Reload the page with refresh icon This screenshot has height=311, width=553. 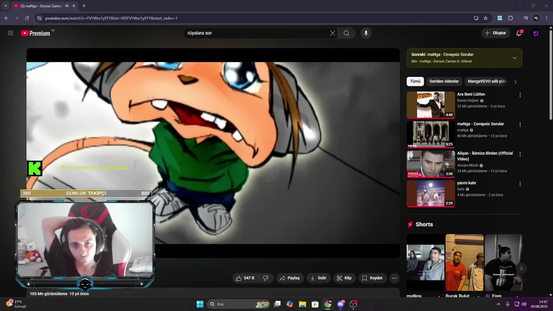coord(27,18)
